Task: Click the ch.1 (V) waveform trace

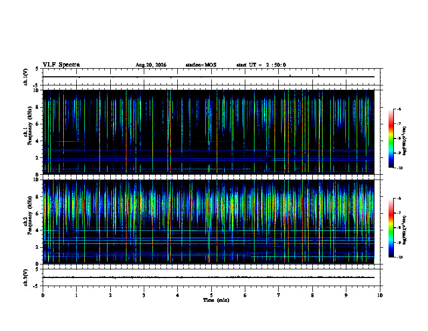Action: click(x=209, y=77)
